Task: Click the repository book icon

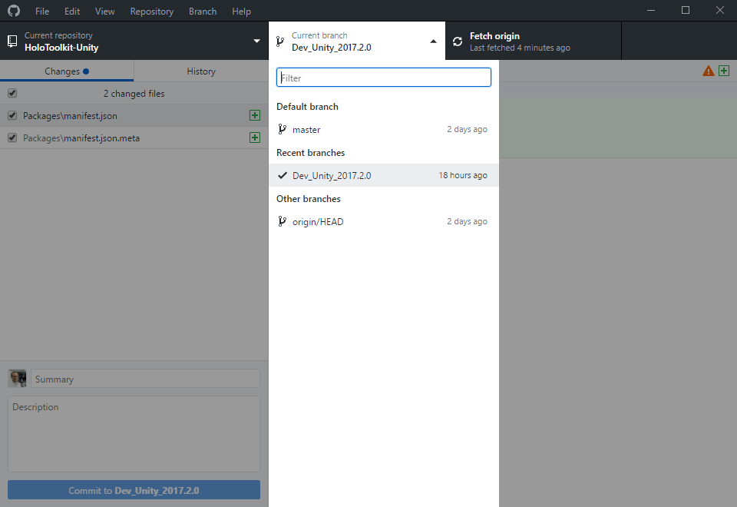Action: pyautogui.click(x=13, y=41)
